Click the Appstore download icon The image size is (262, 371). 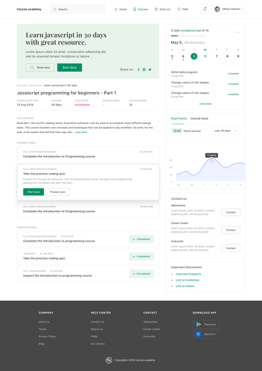[x=198, y=334]
